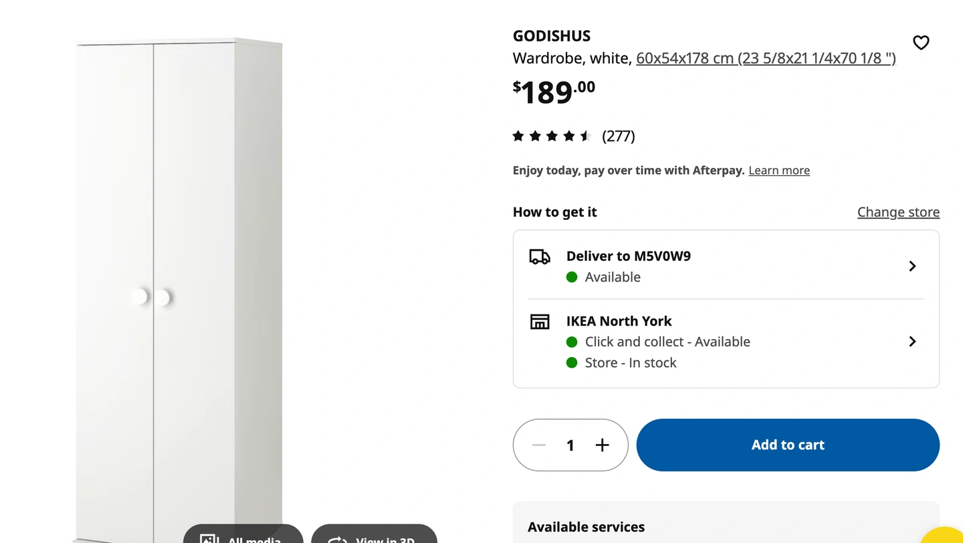Click the quantity number field
Viewport: 963px width, 543px height.
(570, 445)
